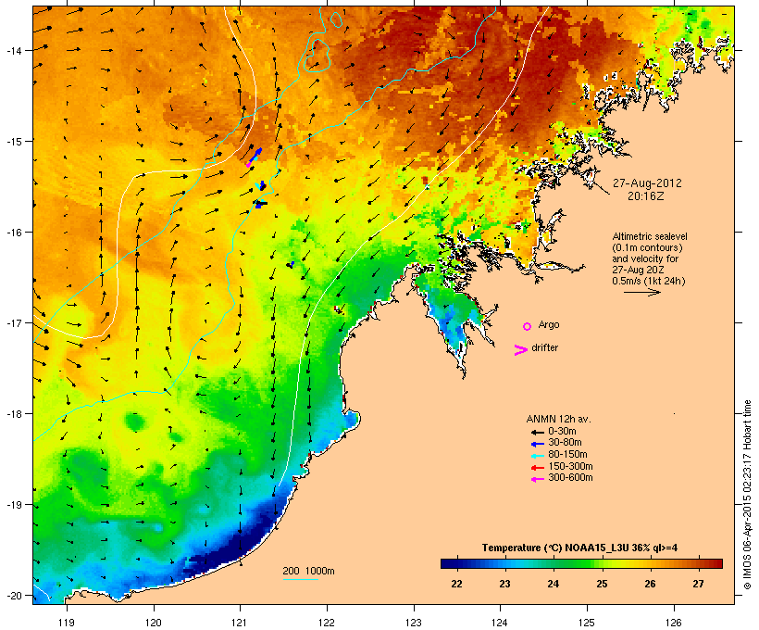
Task: Click the drifter legend label
Action: point(544,347)
